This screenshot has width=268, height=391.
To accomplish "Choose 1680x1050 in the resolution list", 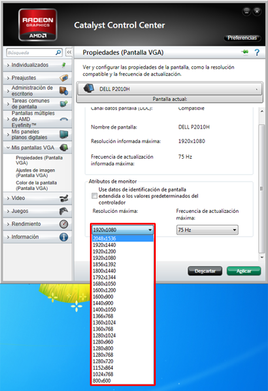I will pos(123,284).
